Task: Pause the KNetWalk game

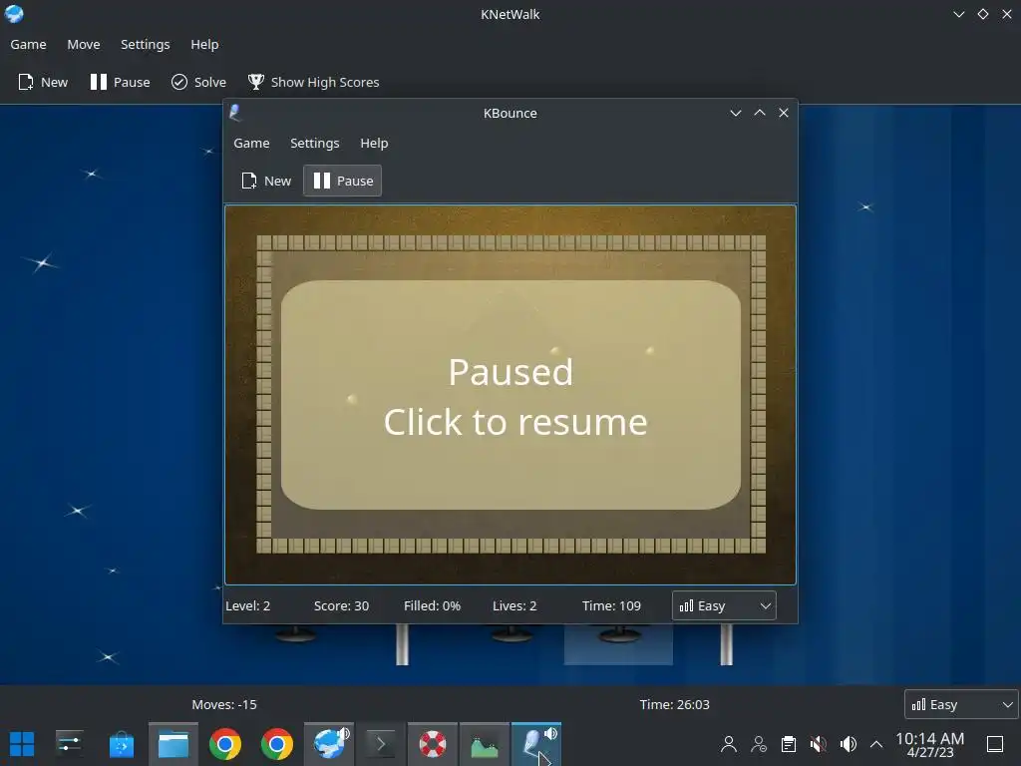Action: pos(120,82)
